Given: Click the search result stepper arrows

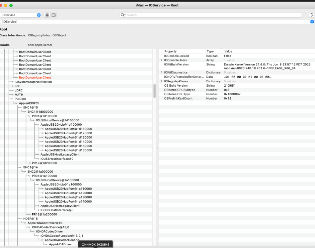Looking at the screenshot, I should [305, 15].
